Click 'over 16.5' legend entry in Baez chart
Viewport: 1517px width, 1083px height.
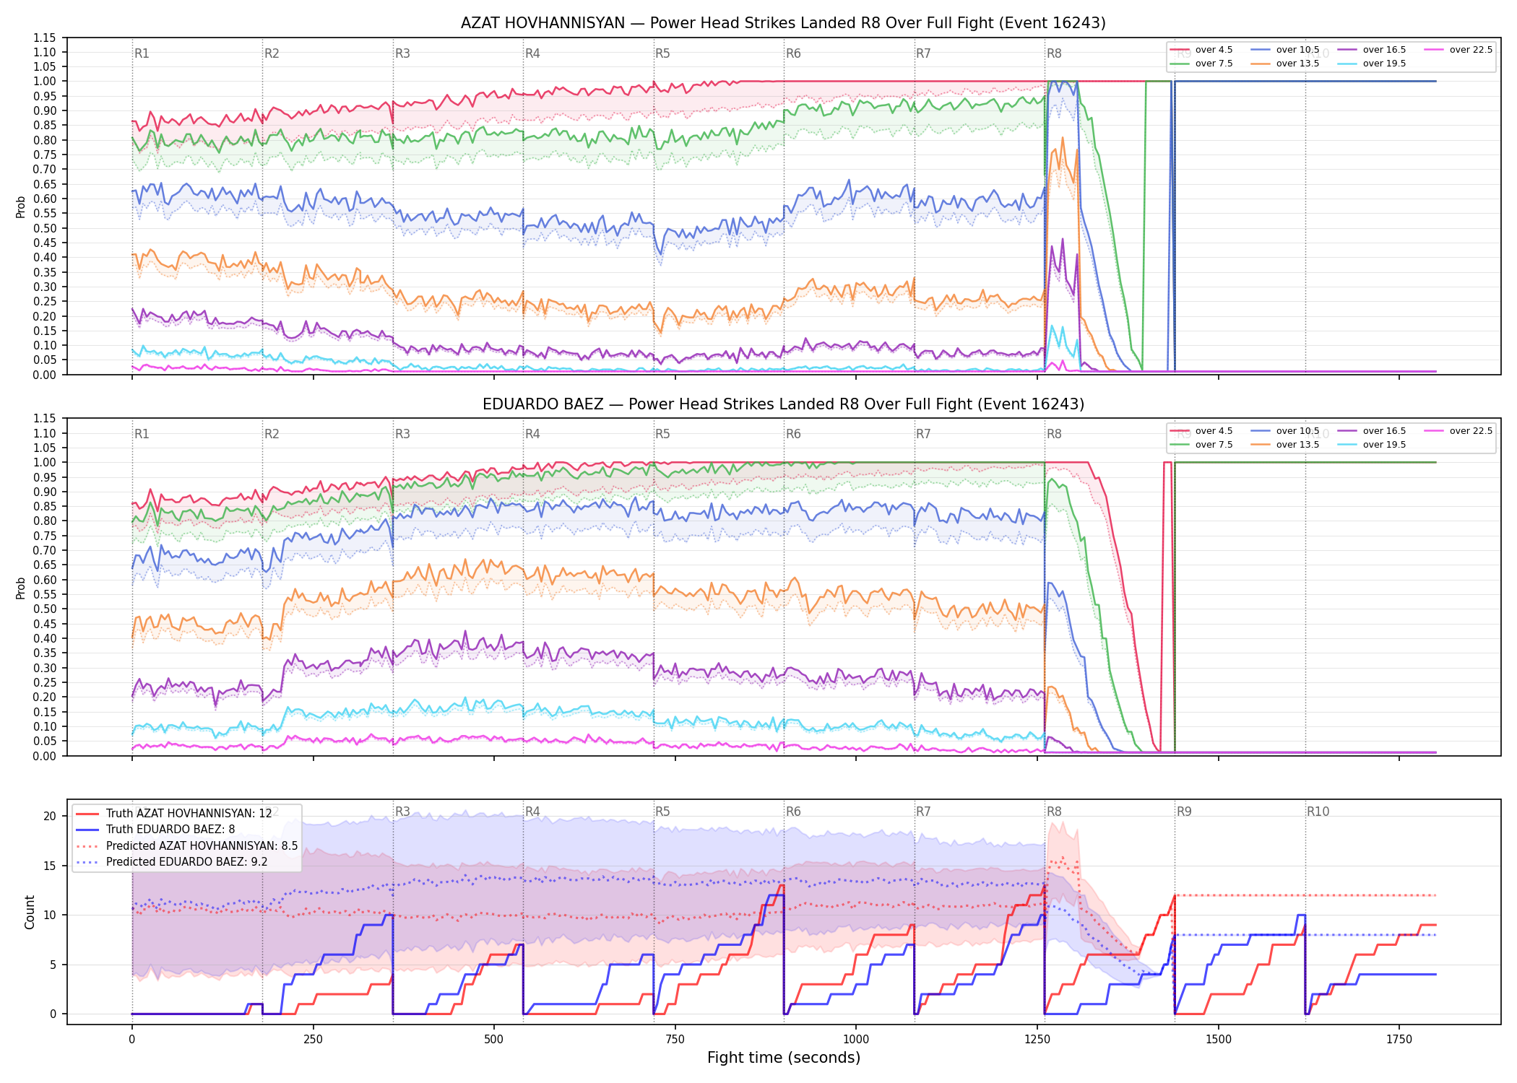tap(1371, 431)
